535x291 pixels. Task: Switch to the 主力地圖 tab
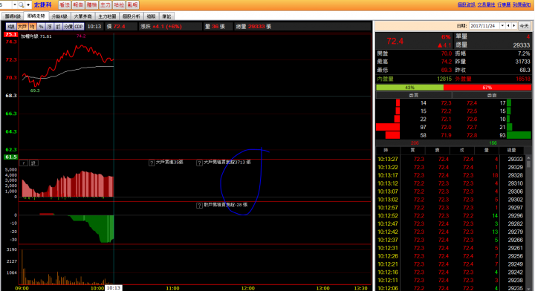coord(107,16)
